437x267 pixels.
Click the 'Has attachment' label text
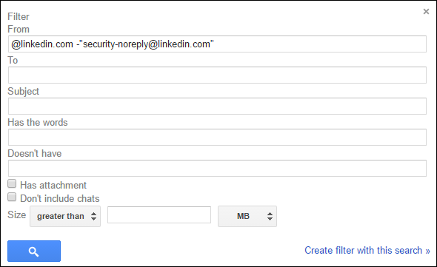click(53, 185)
